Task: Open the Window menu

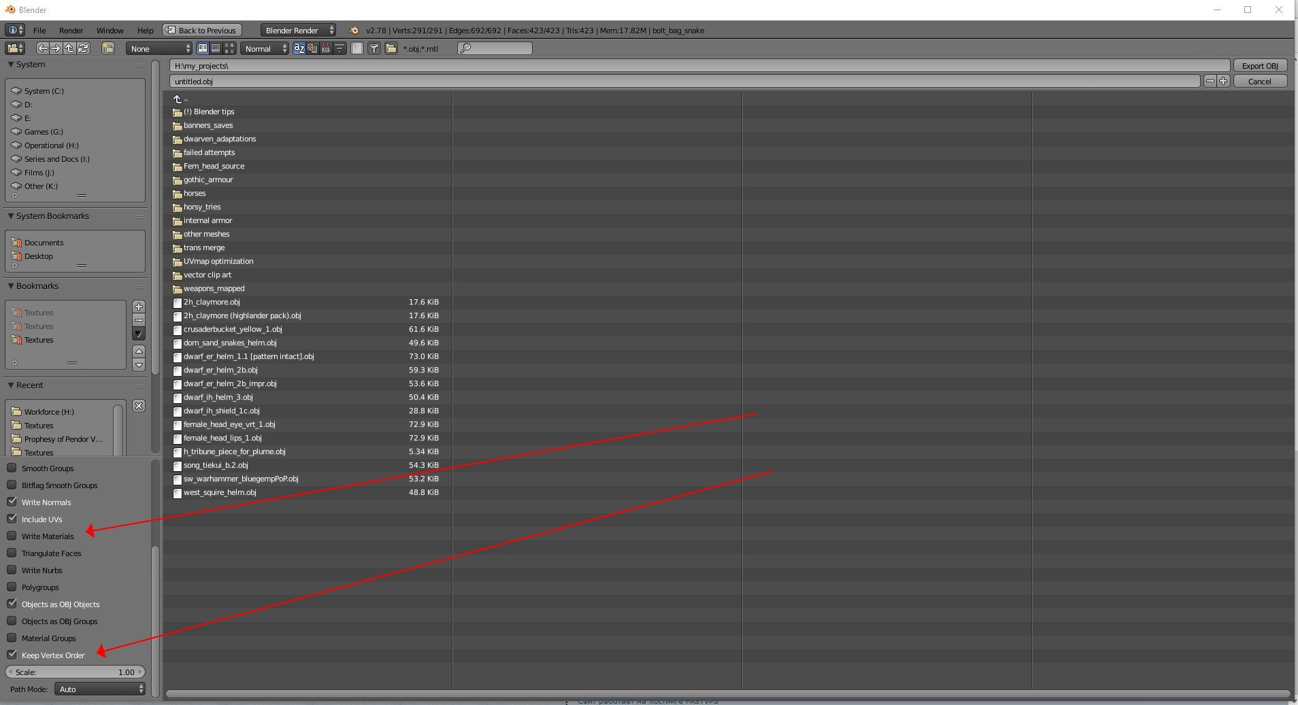Action: [110, 30]
